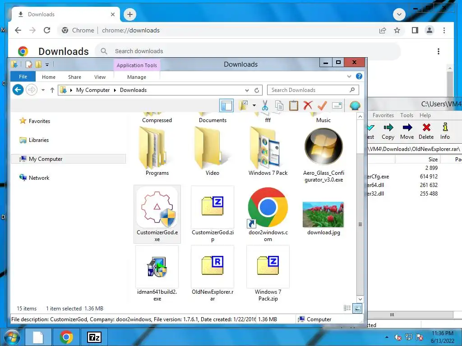462x346 pixels.
Task: Select the OldNewExplorer.rar archive
Action: point(213,273)
